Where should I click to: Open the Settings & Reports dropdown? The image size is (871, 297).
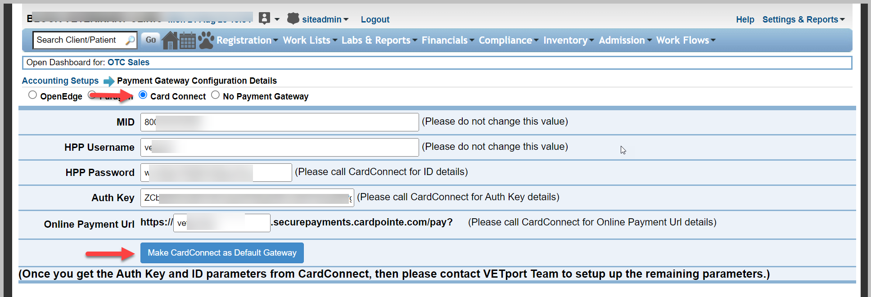[803, 19]
